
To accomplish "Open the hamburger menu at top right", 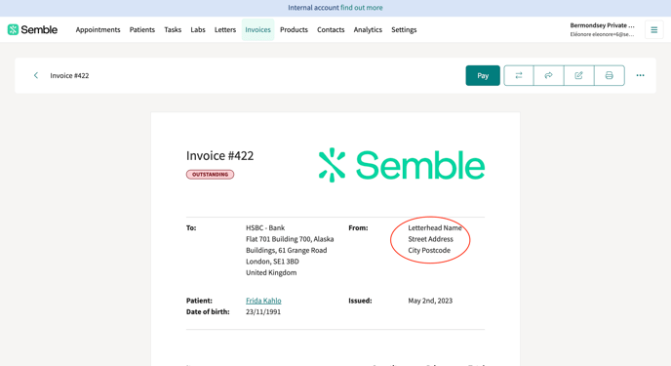I will (653, 29).
